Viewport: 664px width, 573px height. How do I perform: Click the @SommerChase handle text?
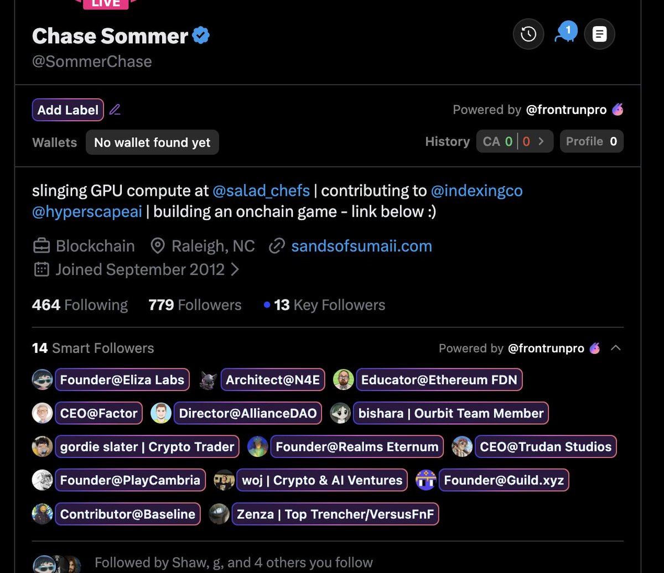point(92,61)
